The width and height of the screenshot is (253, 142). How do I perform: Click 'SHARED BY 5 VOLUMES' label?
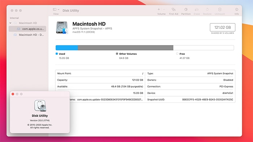(223, 33)
